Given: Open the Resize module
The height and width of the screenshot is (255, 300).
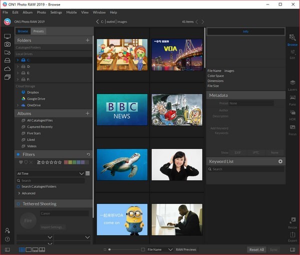Looking at the screenshot, I should [292, 221].
